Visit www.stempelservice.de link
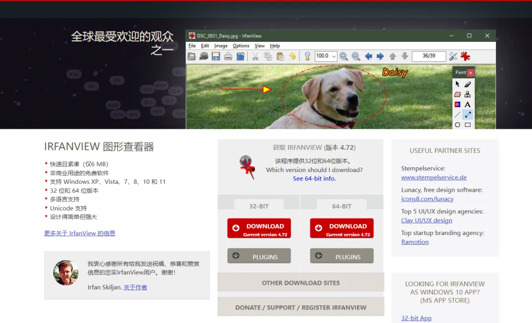The width and height of the screenshot is (532, 323). click(x=433, y=177)
